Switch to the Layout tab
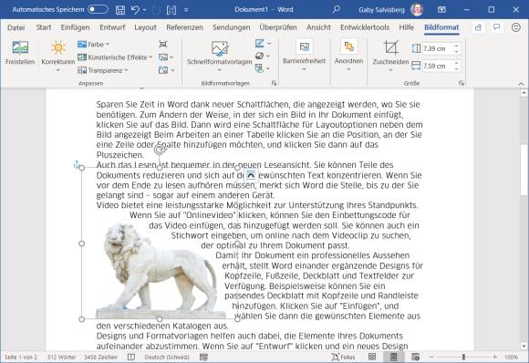 pyautogui.click(x=145, y=27)
